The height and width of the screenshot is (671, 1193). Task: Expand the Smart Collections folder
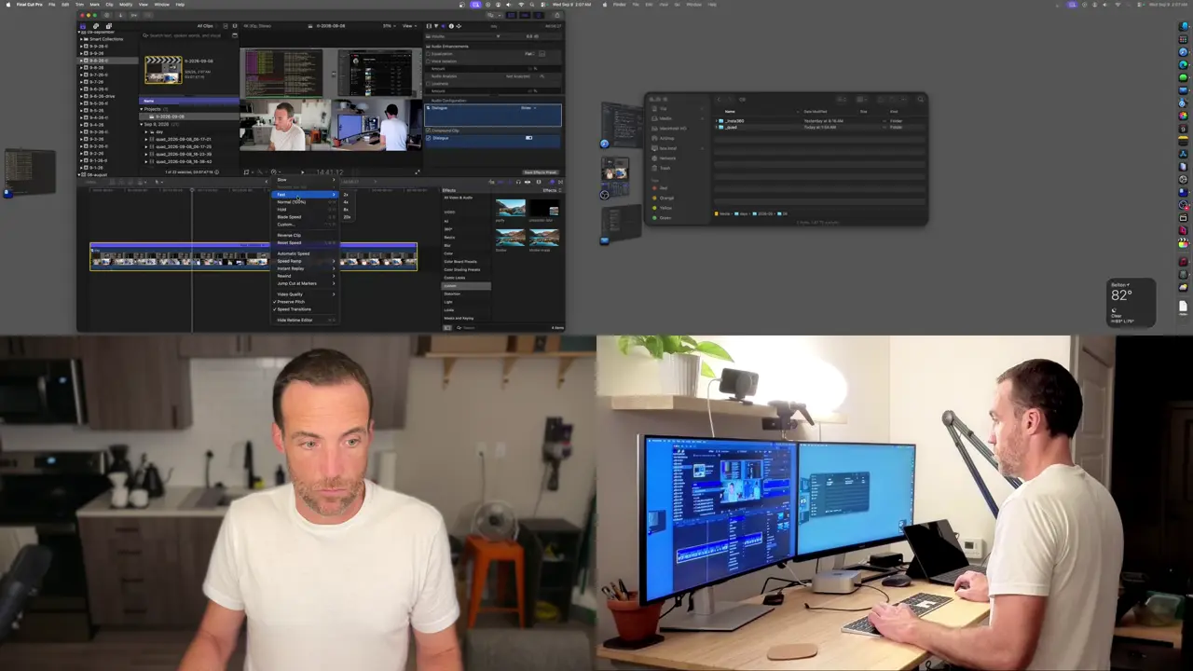pyautogui.click(x=82, y=39)
